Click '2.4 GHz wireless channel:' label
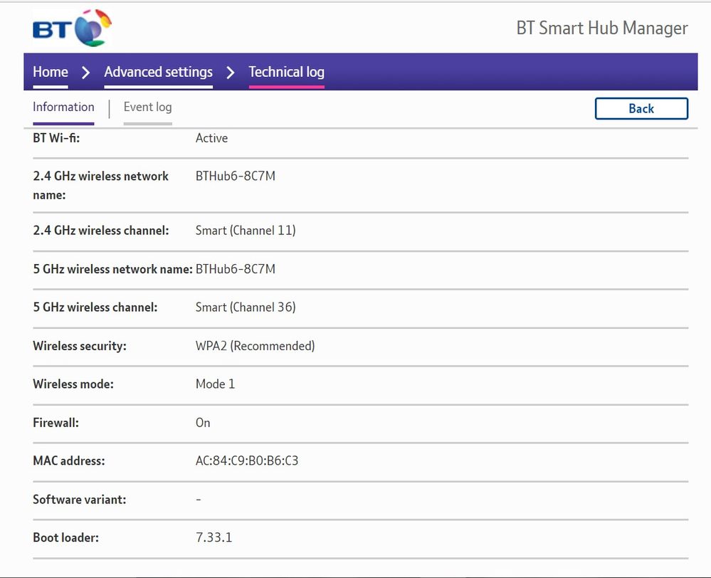711x578 pixels. point(100,231)
